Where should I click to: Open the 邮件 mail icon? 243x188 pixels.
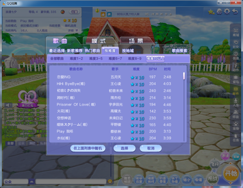236,91
